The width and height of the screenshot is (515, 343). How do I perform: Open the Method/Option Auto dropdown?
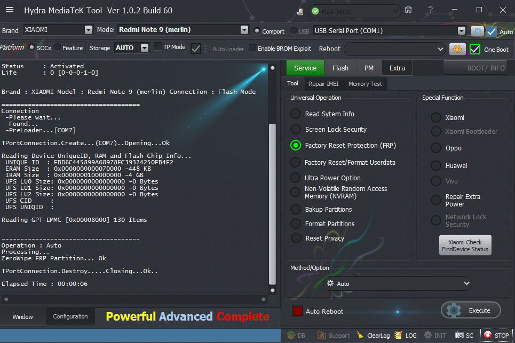tap(397, 284)
